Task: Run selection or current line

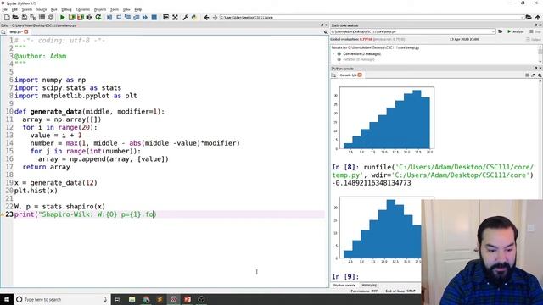Action: click(x=89, y=17)
